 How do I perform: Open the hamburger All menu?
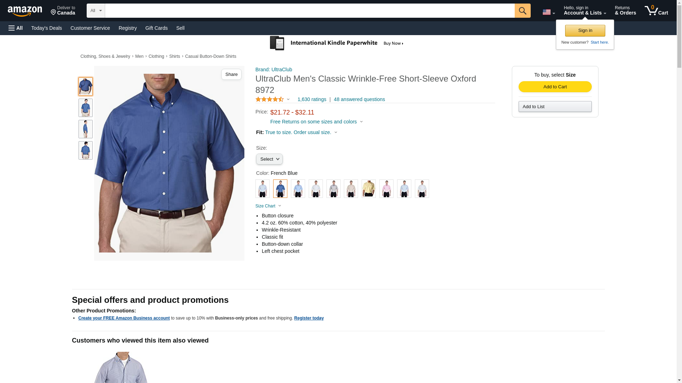coord(16,28)
